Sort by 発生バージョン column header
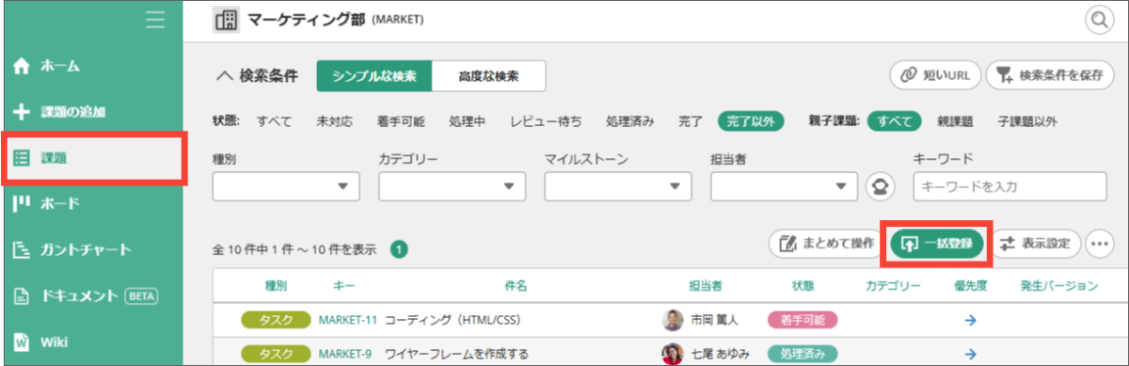The image size is (1129, 366). (1058, 285)
